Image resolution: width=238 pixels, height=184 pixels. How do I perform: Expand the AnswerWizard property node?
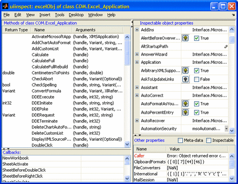click(x=137, y=54)
